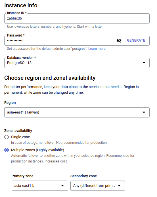Click the Single zone label text

coord(20,137)
